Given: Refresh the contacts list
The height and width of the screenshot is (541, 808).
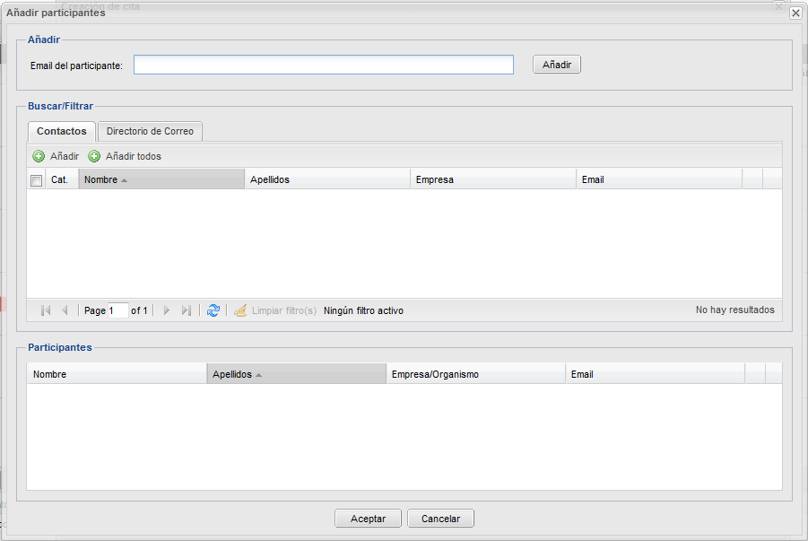Looking at the screenshot, I should (213, 310).
